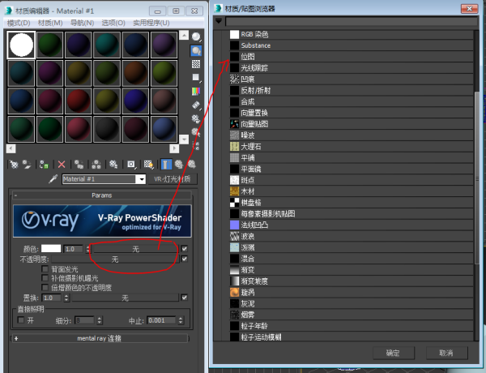Select the 位图 bitmap entry in the browser
This screenshot has width=486, height=373.
tap(352, 57)
